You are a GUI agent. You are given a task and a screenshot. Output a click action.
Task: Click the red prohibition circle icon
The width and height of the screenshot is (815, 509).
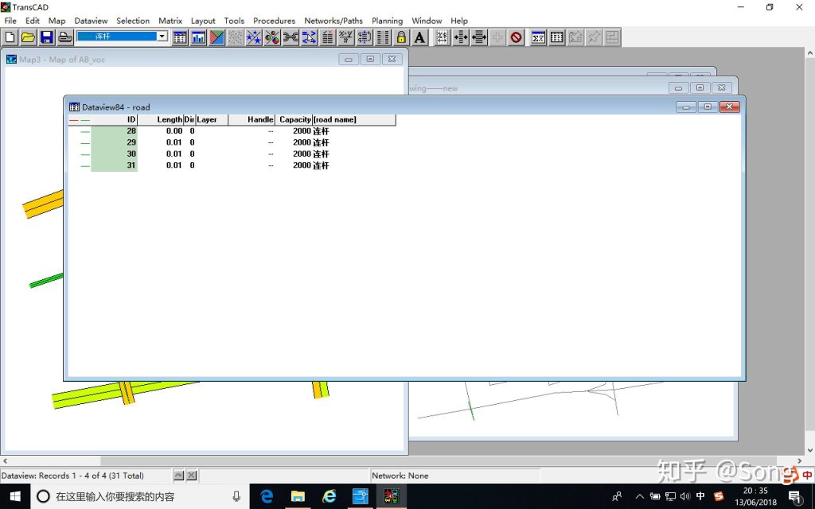(x=516, y=37)
